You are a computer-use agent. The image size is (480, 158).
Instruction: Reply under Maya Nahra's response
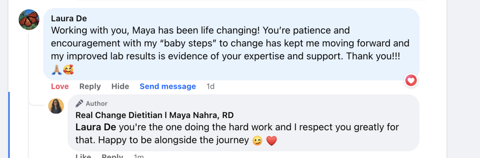pos(112,156)
